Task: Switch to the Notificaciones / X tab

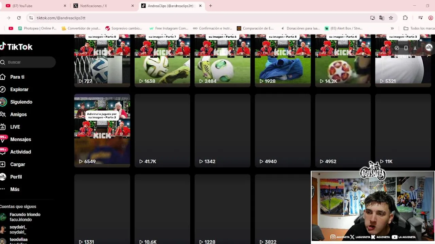Action: click(103, 6)
